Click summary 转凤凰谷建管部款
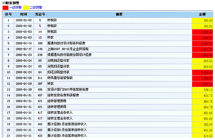Viewport: 215px width, 140px height. point(60,78)
